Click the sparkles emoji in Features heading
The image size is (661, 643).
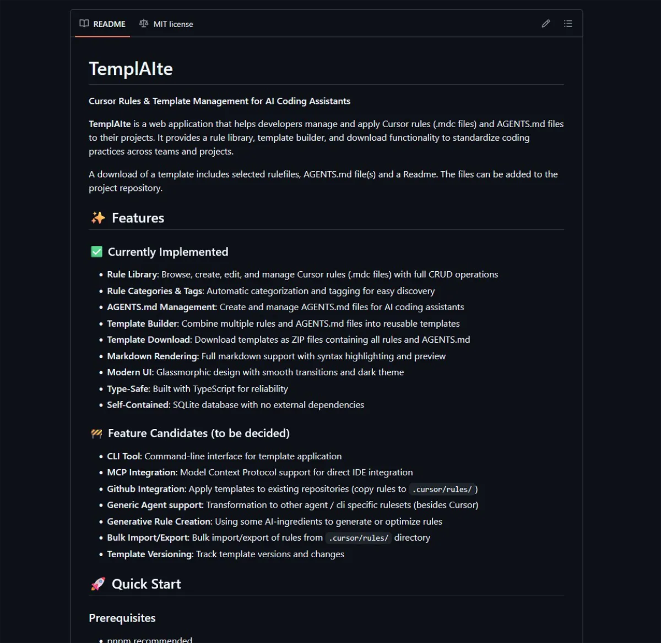(97, 217)
